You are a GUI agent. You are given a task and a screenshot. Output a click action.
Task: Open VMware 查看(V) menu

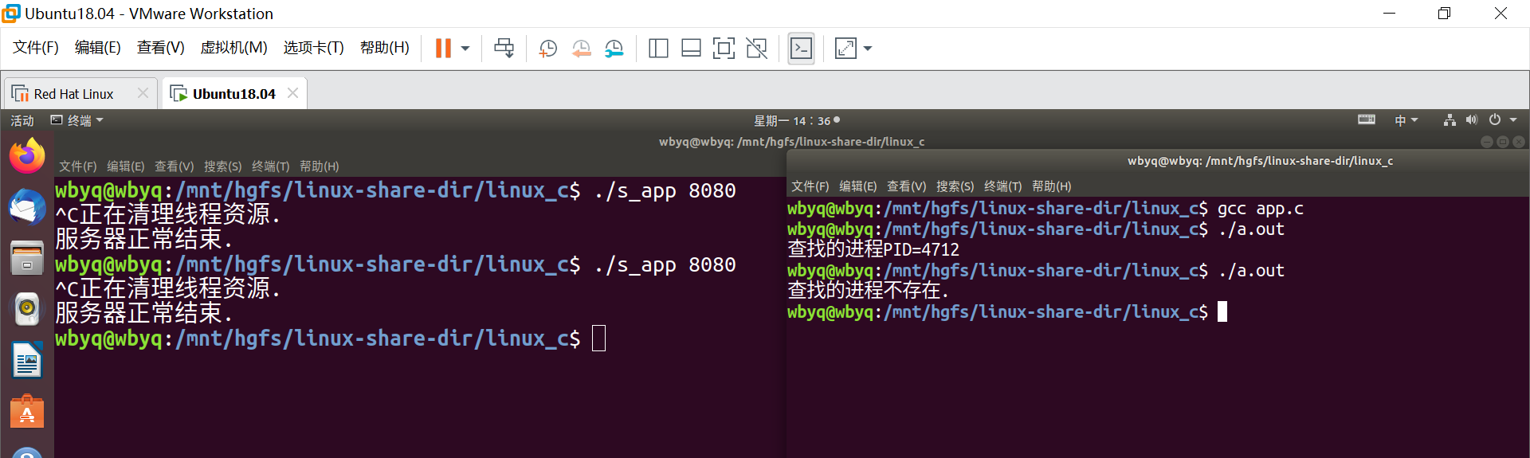click(x=160, y=48)
